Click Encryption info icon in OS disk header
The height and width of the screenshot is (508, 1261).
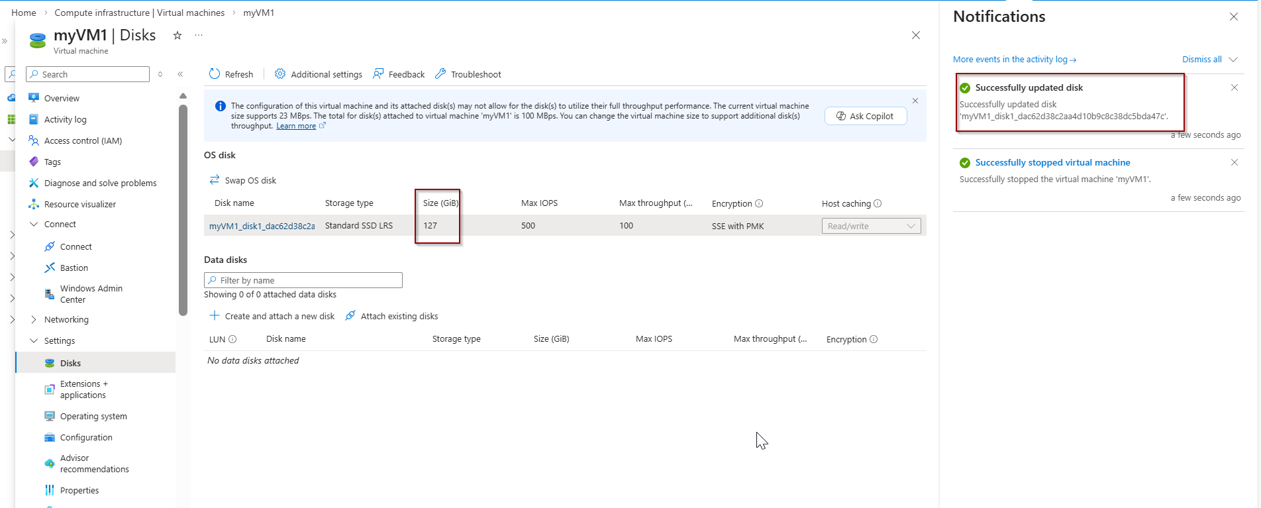point(759,203)
